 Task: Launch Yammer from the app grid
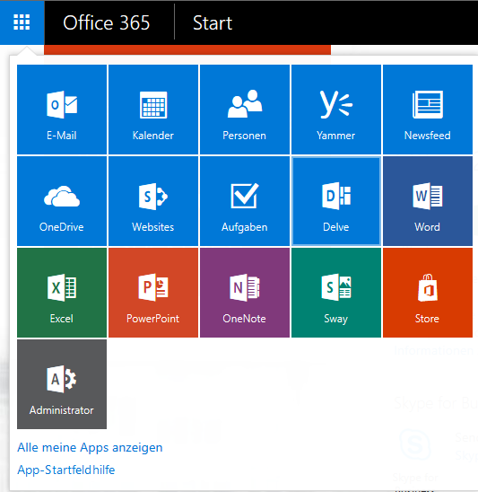336,110
